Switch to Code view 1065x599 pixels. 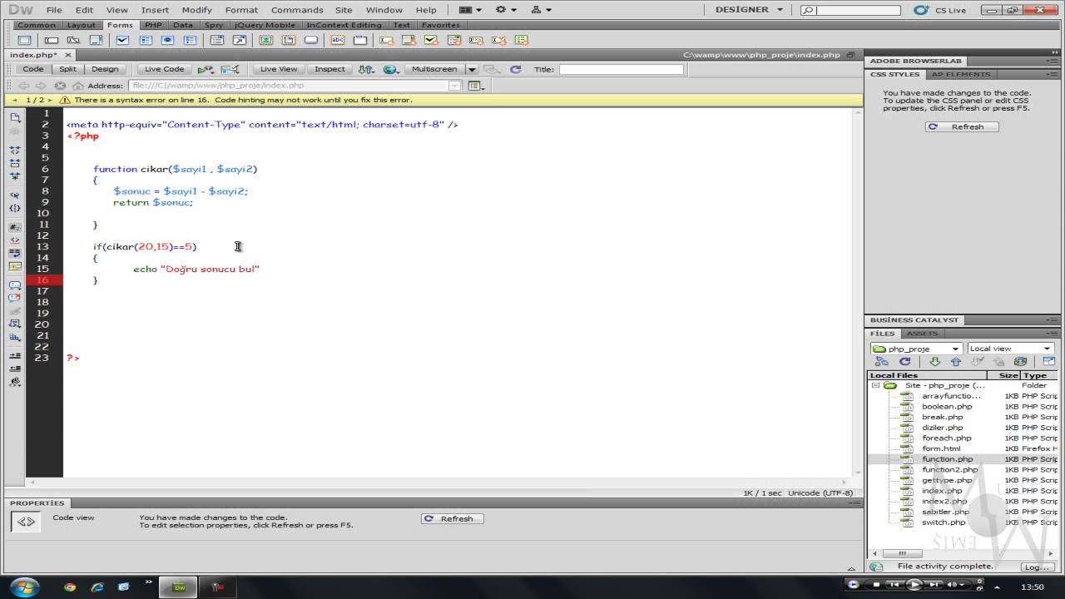(x=33, y=69)
